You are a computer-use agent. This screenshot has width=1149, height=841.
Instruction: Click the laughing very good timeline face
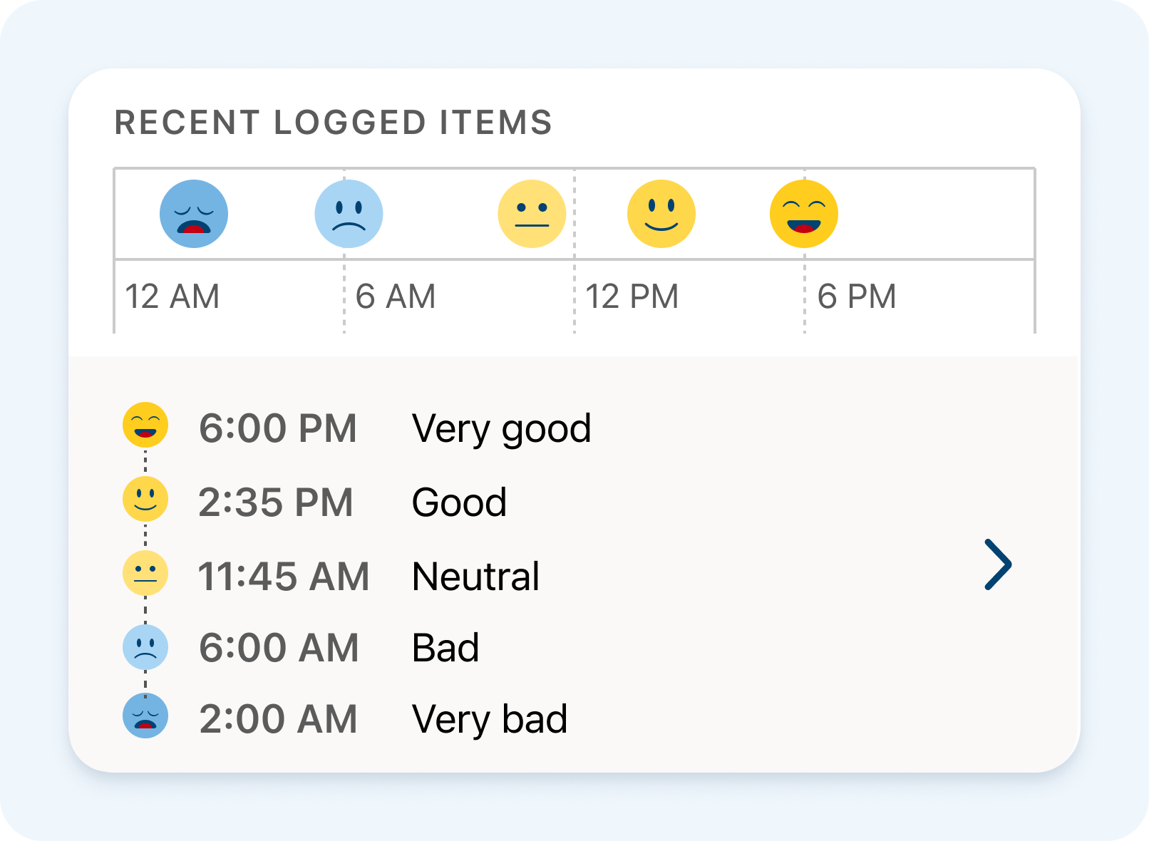804,214
